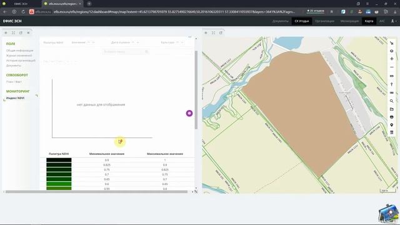Reload the page in browser
The width and height of the screenshot is (400, 225).
pos(23,12)
